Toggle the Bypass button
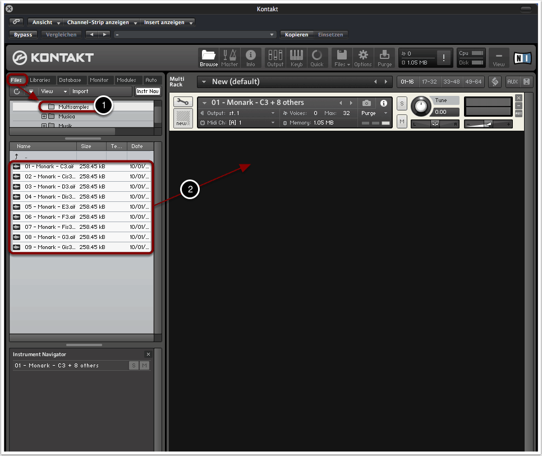542x456 pixels. coord(24,35)
